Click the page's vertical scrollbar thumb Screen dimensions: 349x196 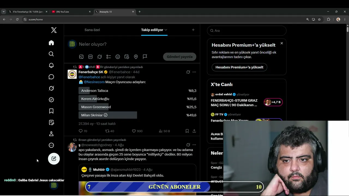(x=348, y=29)
